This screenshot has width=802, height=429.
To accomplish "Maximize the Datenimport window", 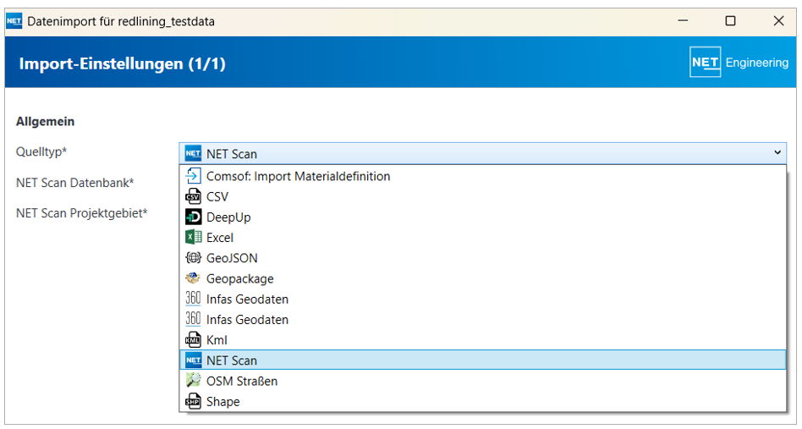I will pyautogui.click(x=730, y=21).
